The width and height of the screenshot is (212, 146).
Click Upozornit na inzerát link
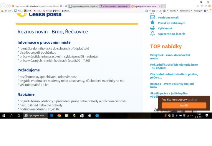coord(172,34)
